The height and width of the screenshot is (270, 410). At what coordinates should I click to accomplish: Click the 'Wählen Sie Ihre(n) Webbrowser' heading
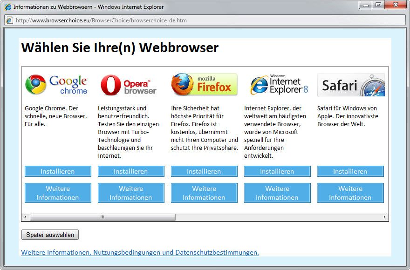point(120,47)
